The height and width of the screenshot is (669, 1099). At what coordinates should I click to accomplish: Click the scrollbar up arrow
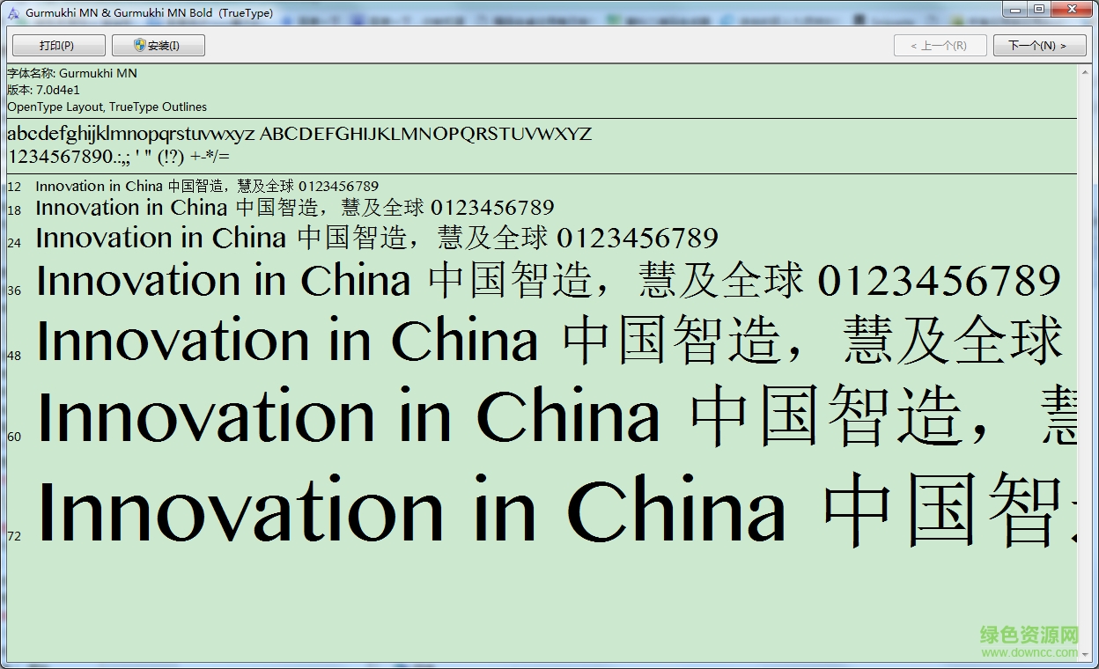[1085, 70]
